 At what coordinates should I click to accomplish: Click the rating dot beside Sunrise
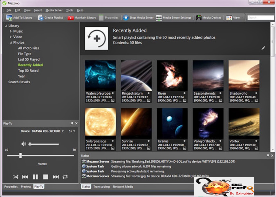coord(149,141)
